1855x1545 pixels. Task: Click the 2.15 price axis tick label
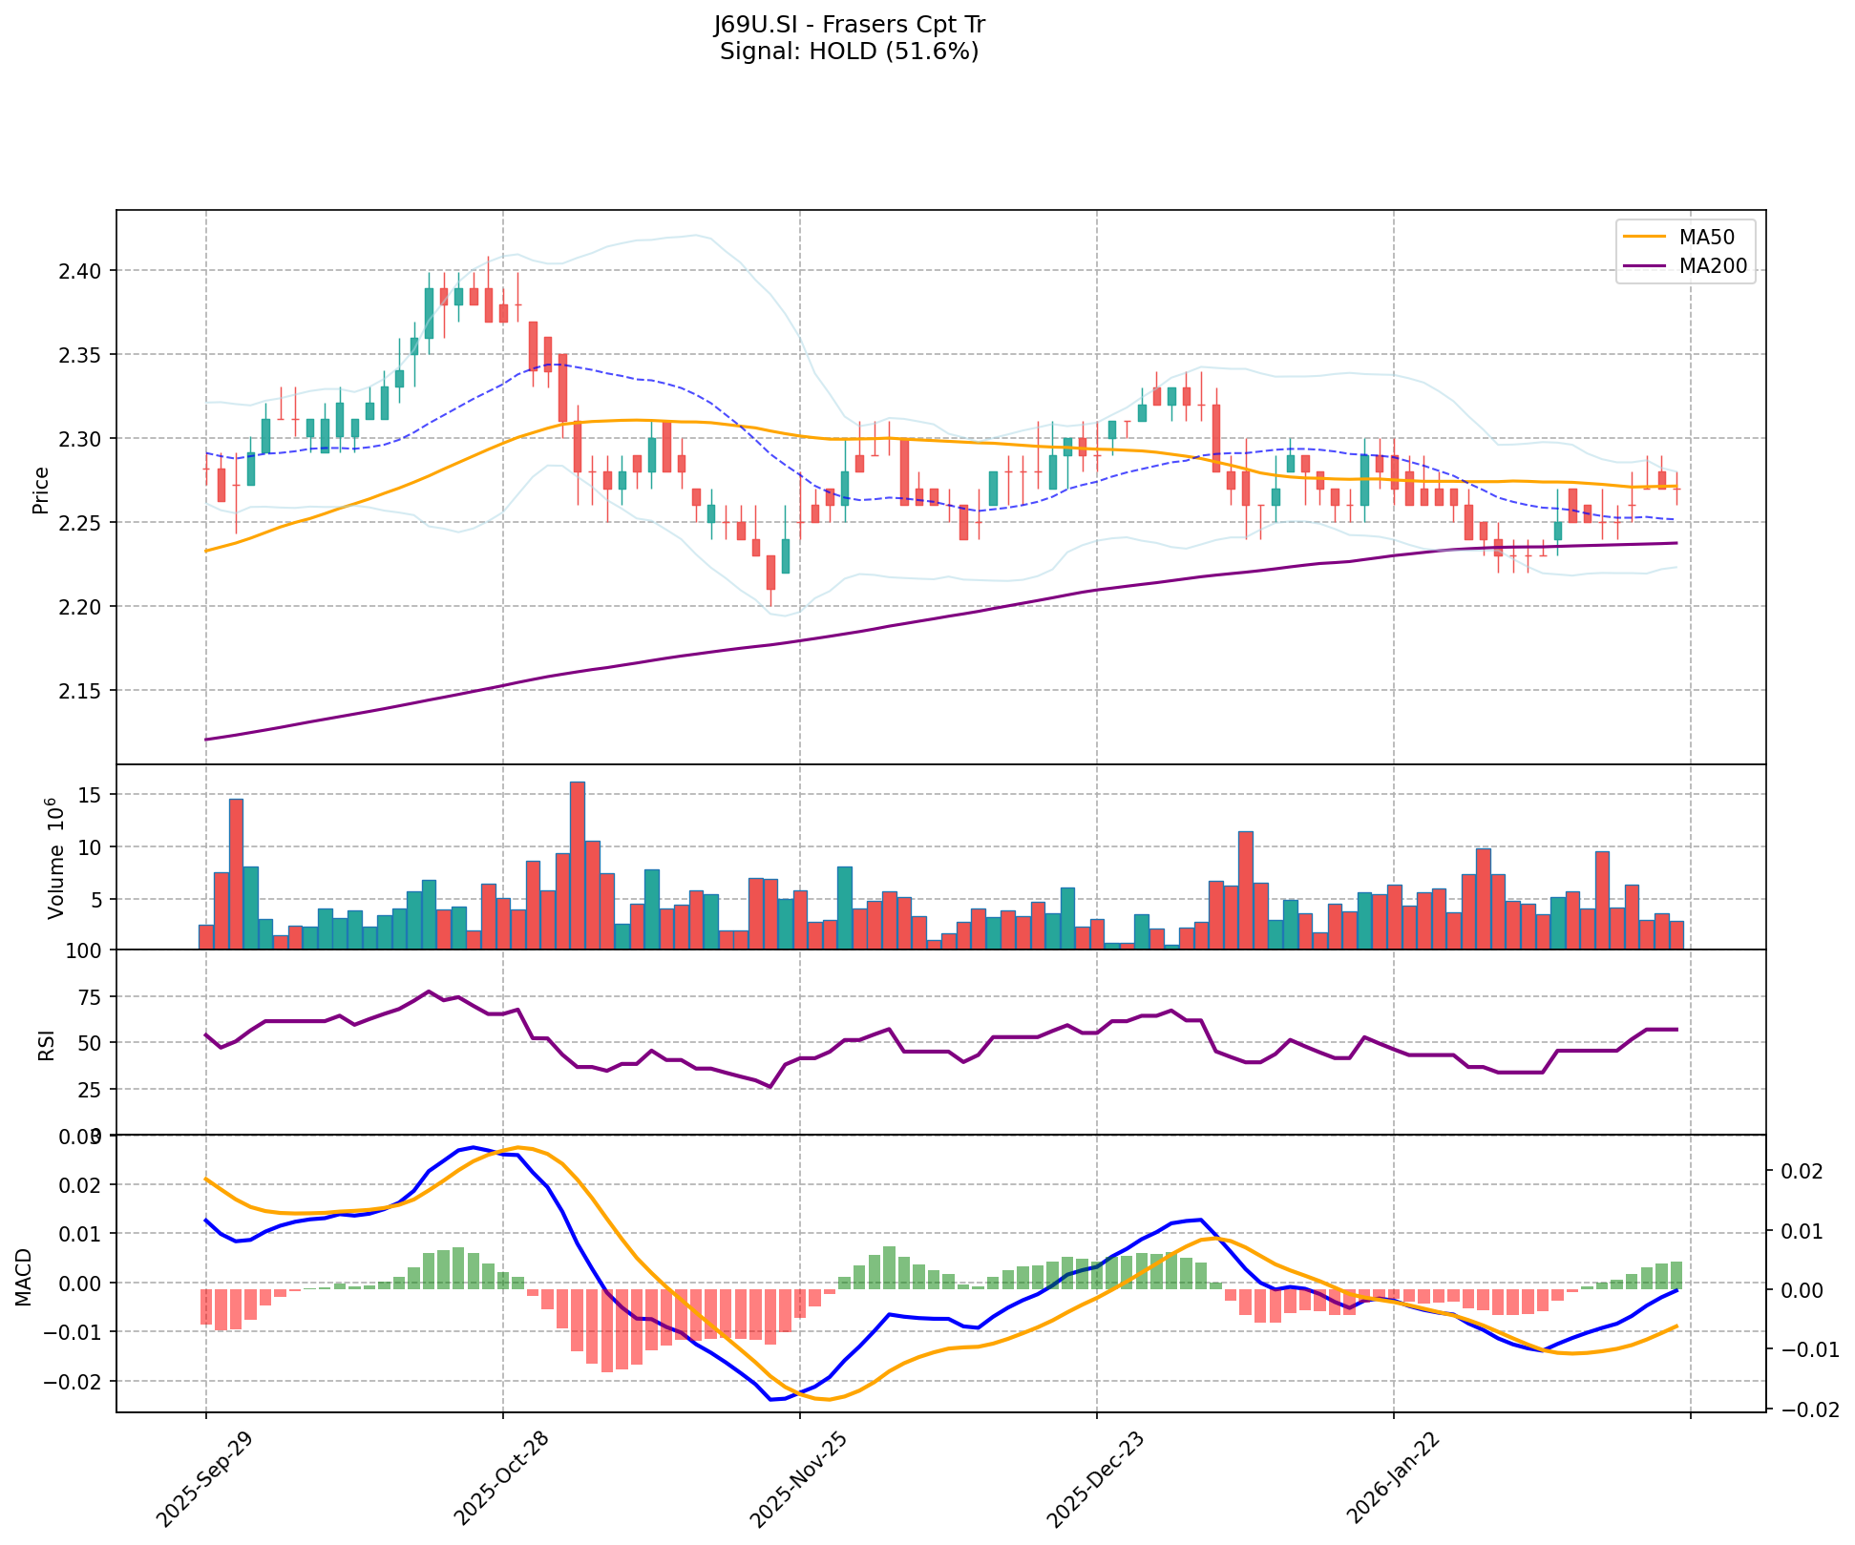coord(81,690)
